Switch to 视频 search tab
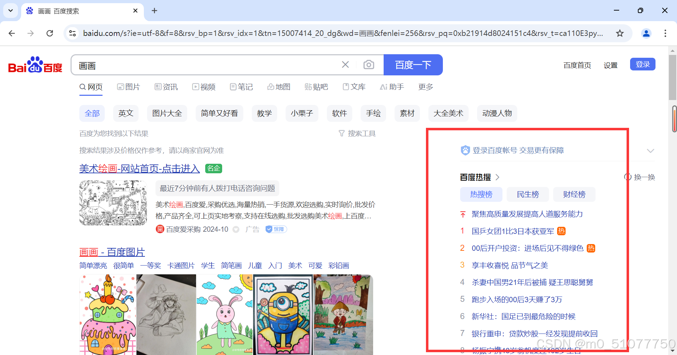The height and width of the screenshot is (355, 677). 204,87
